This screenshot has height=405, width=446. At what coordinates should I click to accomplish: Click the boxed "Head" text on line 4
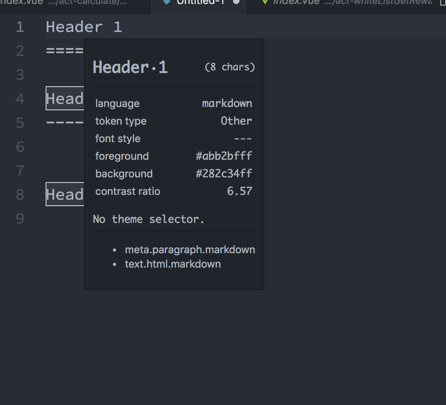[x=65, y=99]
